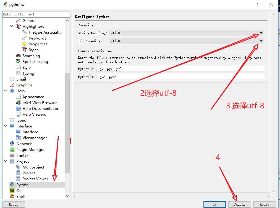Click the tree scrollbar's down arrow
280x208 pixels.
click(67, 196)
